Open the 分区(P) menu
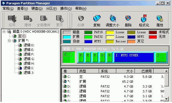The image size is (172, 103). coord(51,9)
